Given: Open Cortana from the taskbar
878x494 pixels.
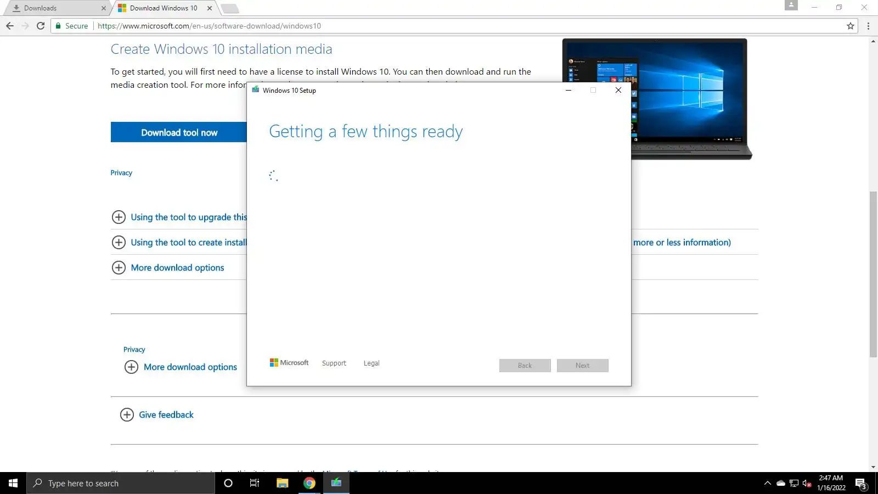Looking at the screenshot, I should pyautogui.click(x=228, y=483).
